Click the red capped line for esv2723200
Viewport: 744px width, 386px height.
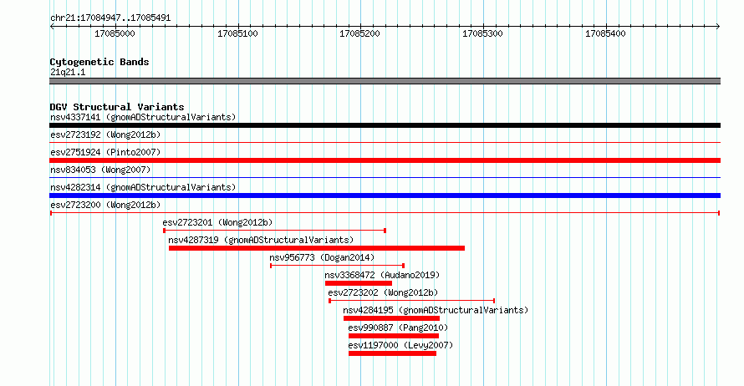(385, 213)
